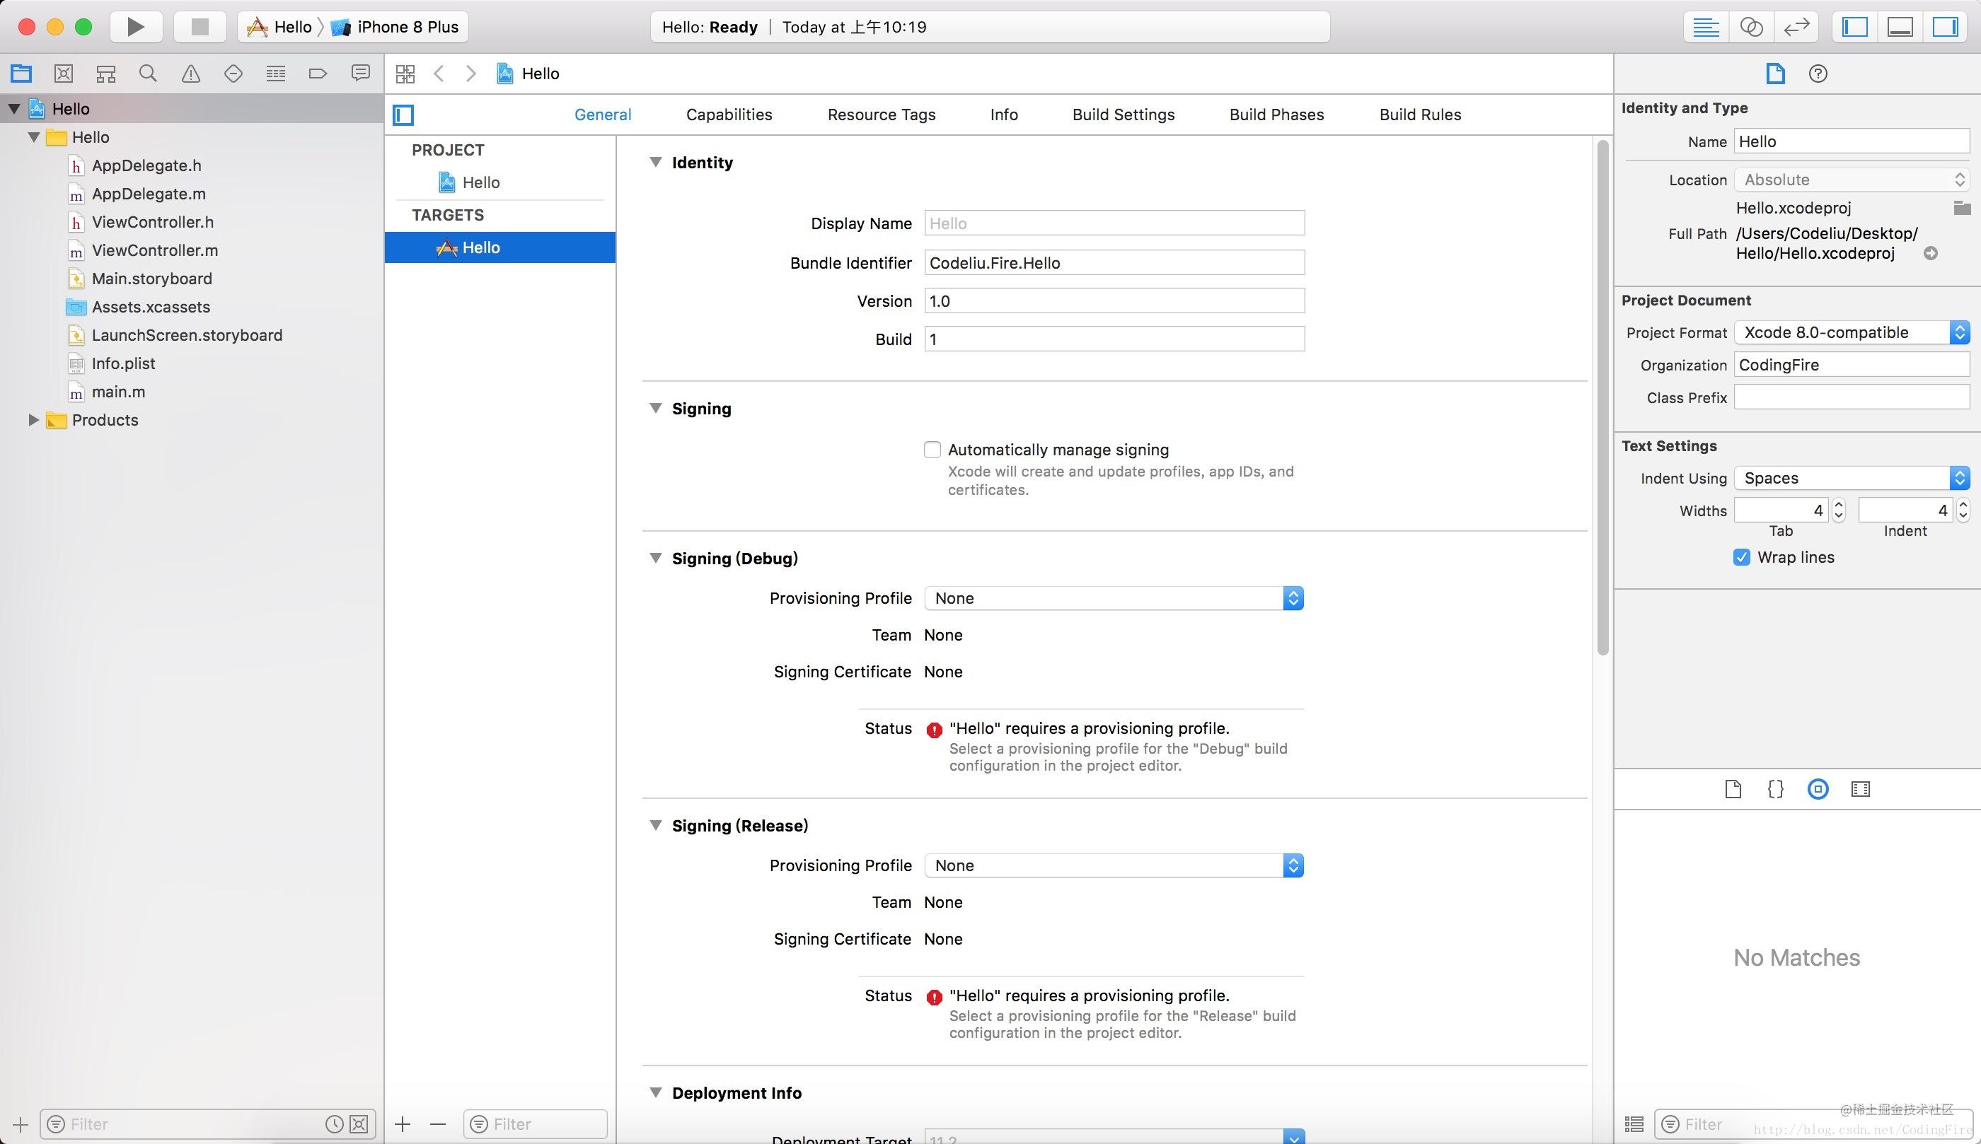1981x1144 pixels.
Task: Open Release Provisioning Profile dropdown
Action: 1114,865
